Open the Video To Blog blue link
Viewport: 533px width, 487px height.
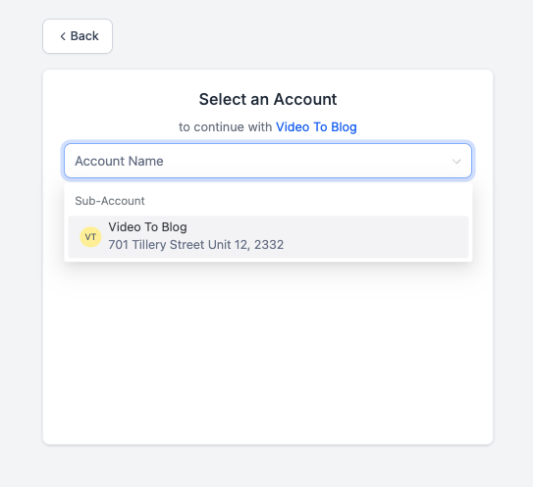(316, 127)
